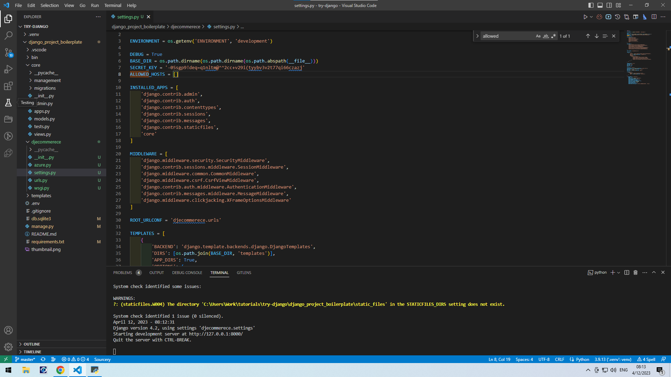Open the Search view in activity bar
The image size is (671, 377).
[x=8, y=36]
